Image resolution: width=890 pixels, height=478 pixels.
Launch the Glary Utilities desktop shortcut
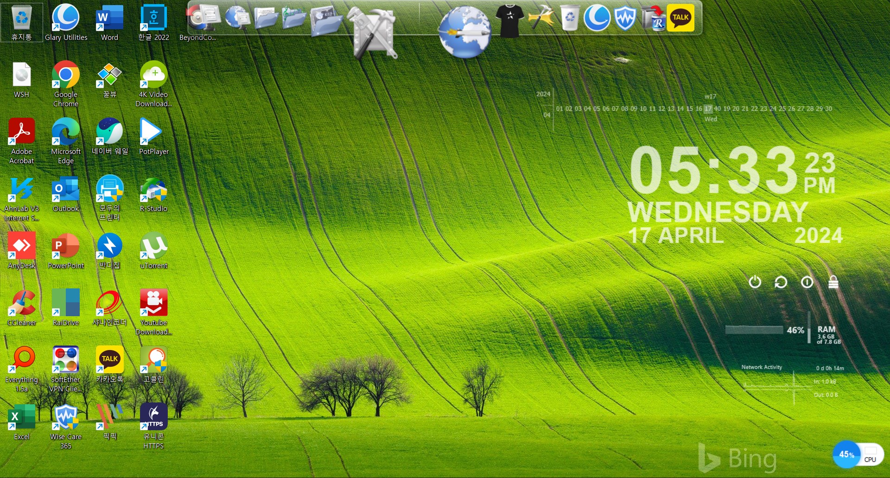[x=66, y=22]
